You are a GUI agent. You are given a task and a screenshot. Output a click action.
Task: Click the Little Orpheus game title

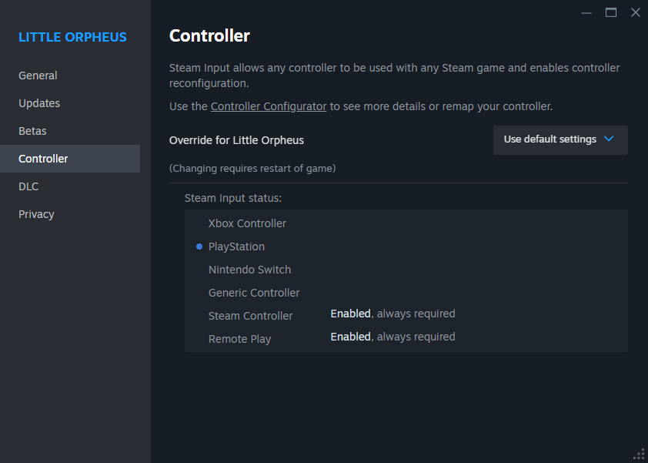coord(72,37)
